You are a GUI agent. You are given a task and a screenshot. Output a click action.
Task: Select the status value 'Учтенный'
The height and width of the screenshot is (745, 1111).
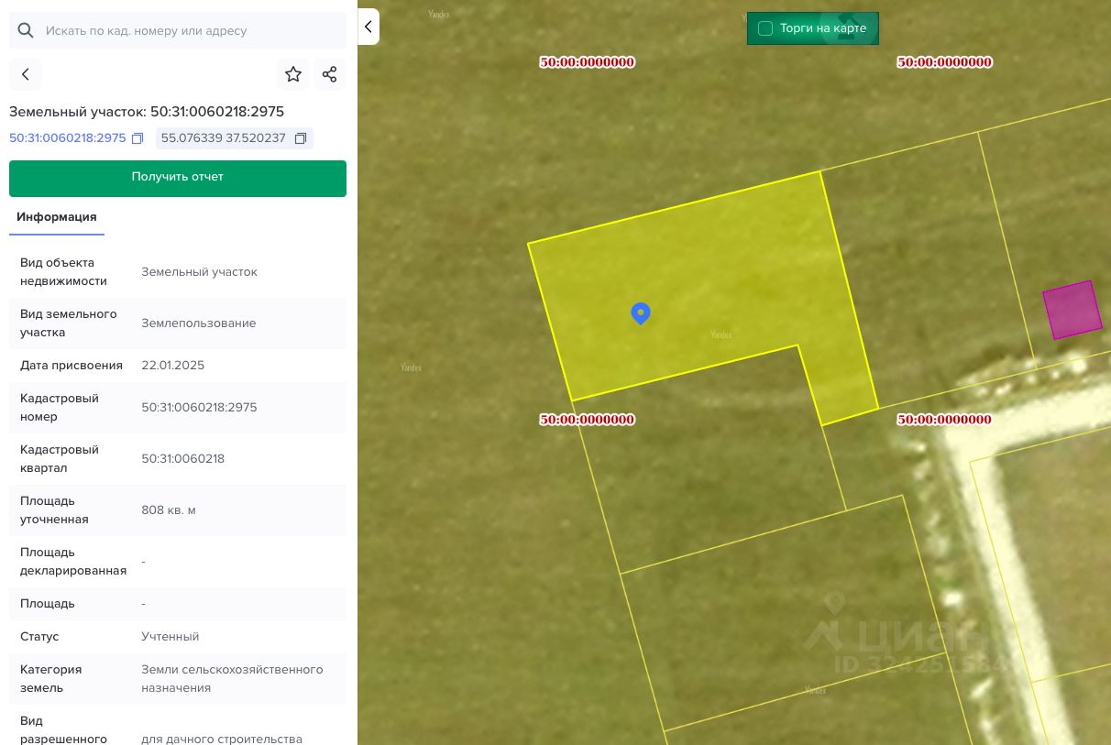[x=170, y=637]
